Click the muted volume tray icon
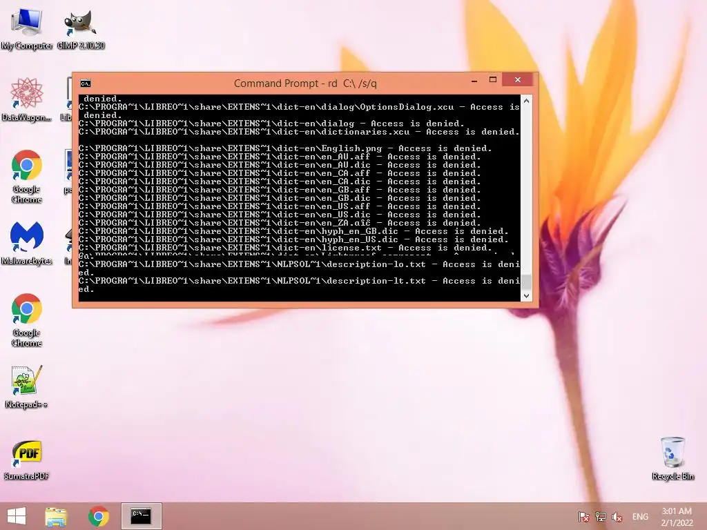Image resolution: width=707 pixels, height=530 pixels. [617, 517]
